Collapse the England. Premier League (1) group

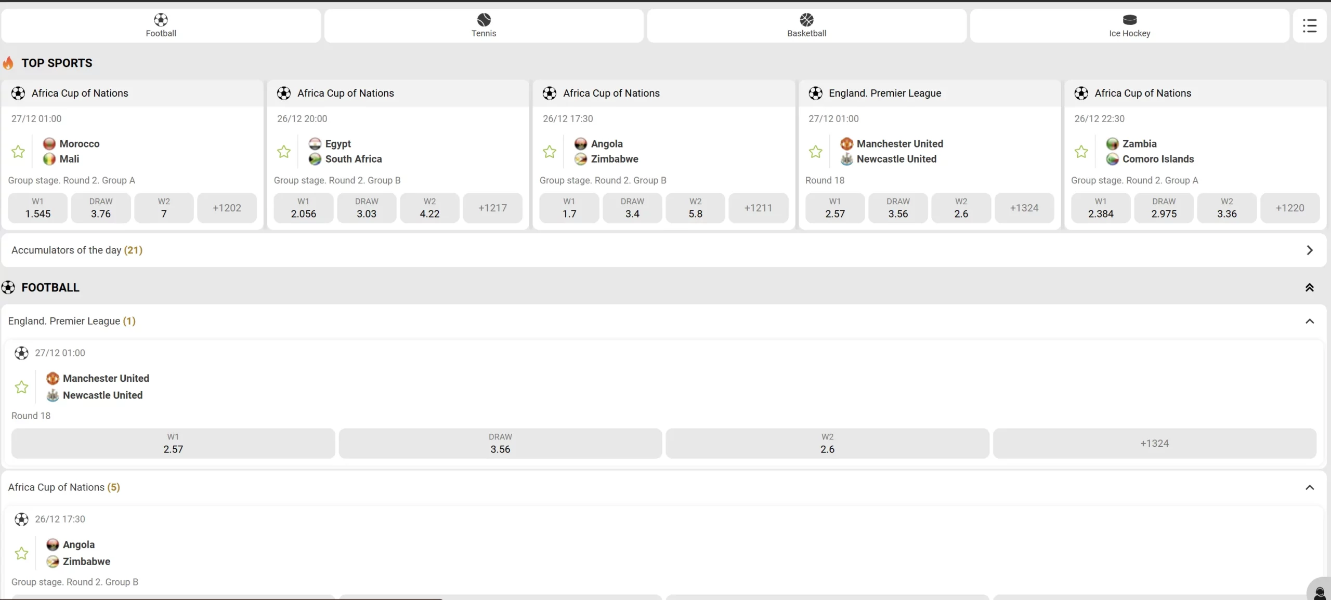click(x=1309, y=321)
